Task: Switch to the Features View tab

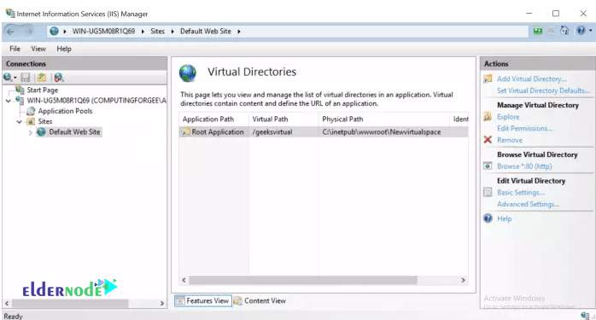Action: pos(203,300)
